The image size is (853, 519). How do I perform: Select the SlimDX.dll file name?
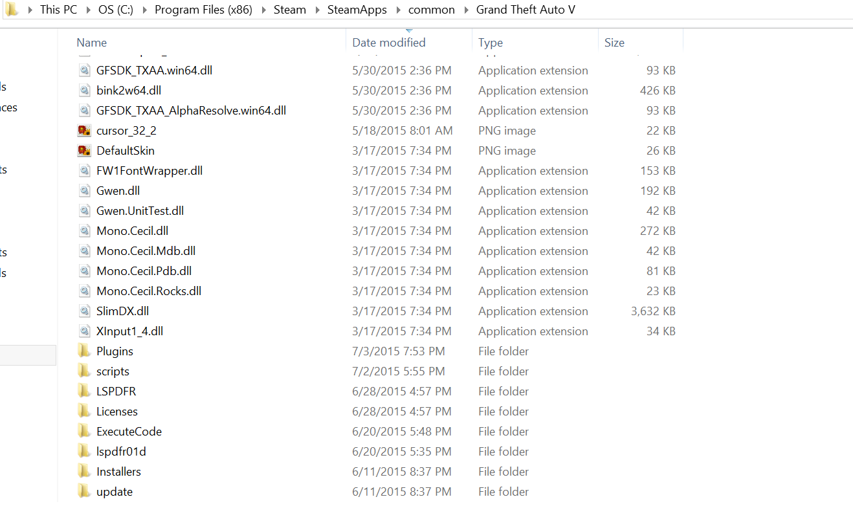point(122,311)
